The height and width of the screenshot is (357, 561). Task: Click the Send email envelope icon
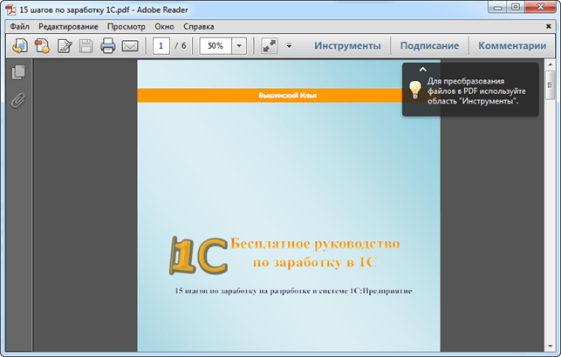coord(130,46)
